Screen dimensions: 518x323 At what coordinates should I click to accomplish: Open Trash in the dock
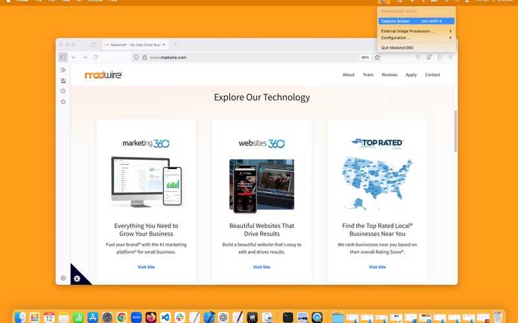pos(497,317)
